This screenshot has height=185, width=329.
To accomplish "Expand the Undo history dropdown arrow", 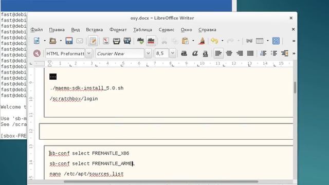I will (x=222, y=41).
